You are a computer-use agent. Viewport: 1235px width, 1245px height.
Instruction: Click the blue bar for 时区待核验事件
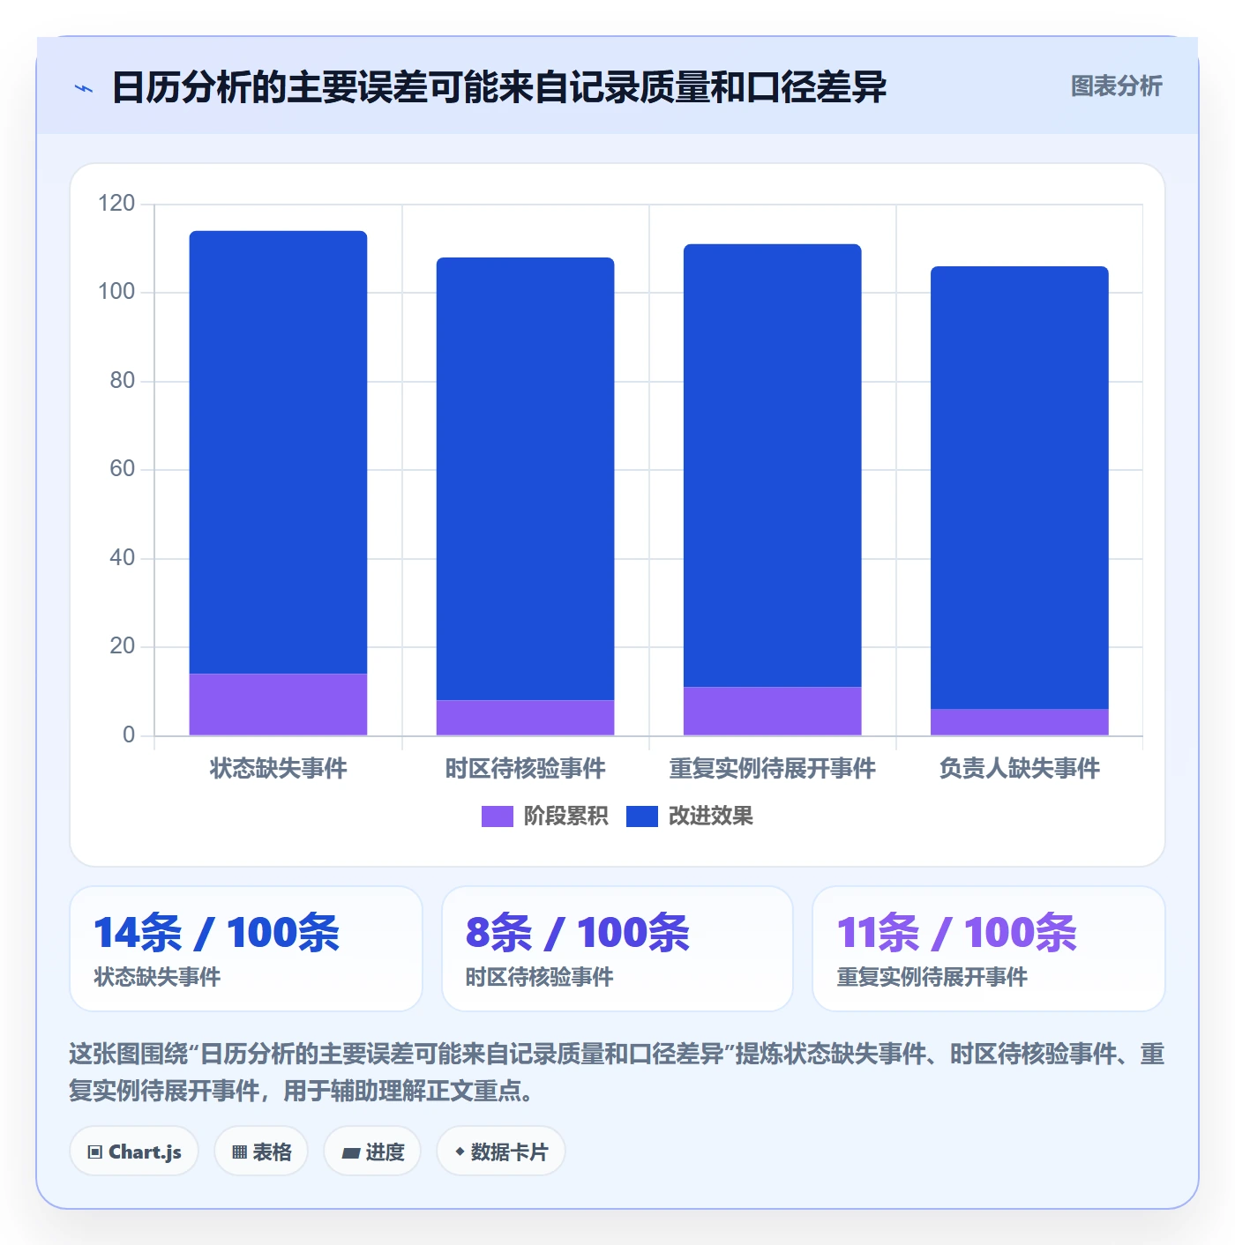(x=525, y=479)
